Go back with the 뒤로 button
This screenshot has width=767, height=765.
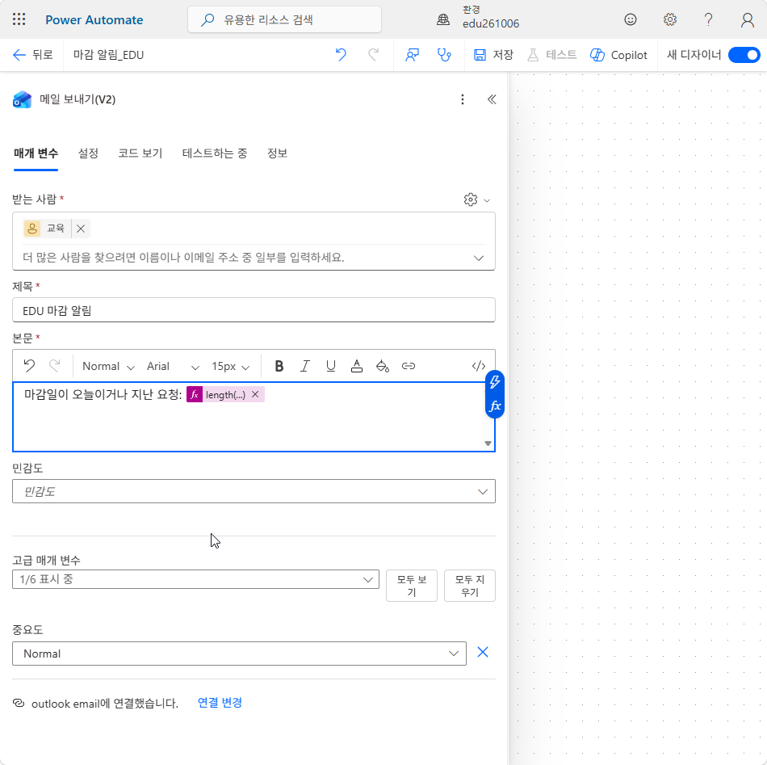33,55
